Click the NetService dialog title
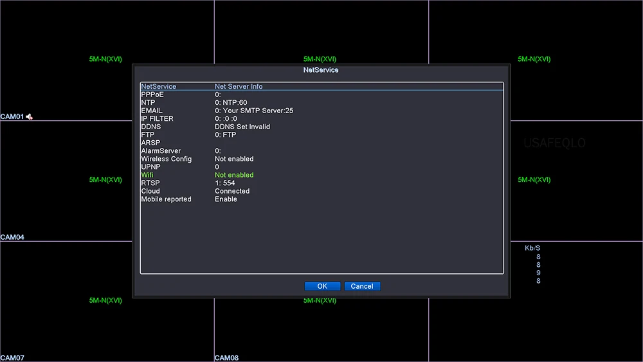This screenshot has width=643, height=362. click(321, 70)
